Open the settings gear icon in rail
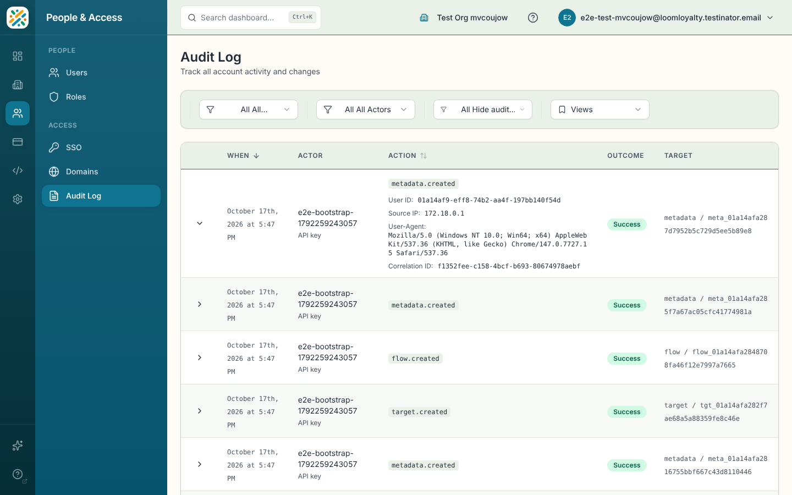 point(18,199)
